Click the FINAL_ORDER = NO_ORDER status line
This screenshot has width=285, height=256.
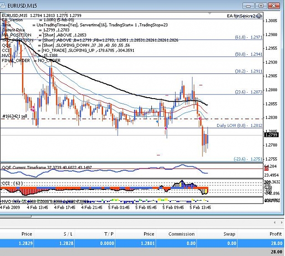[31, 60]
